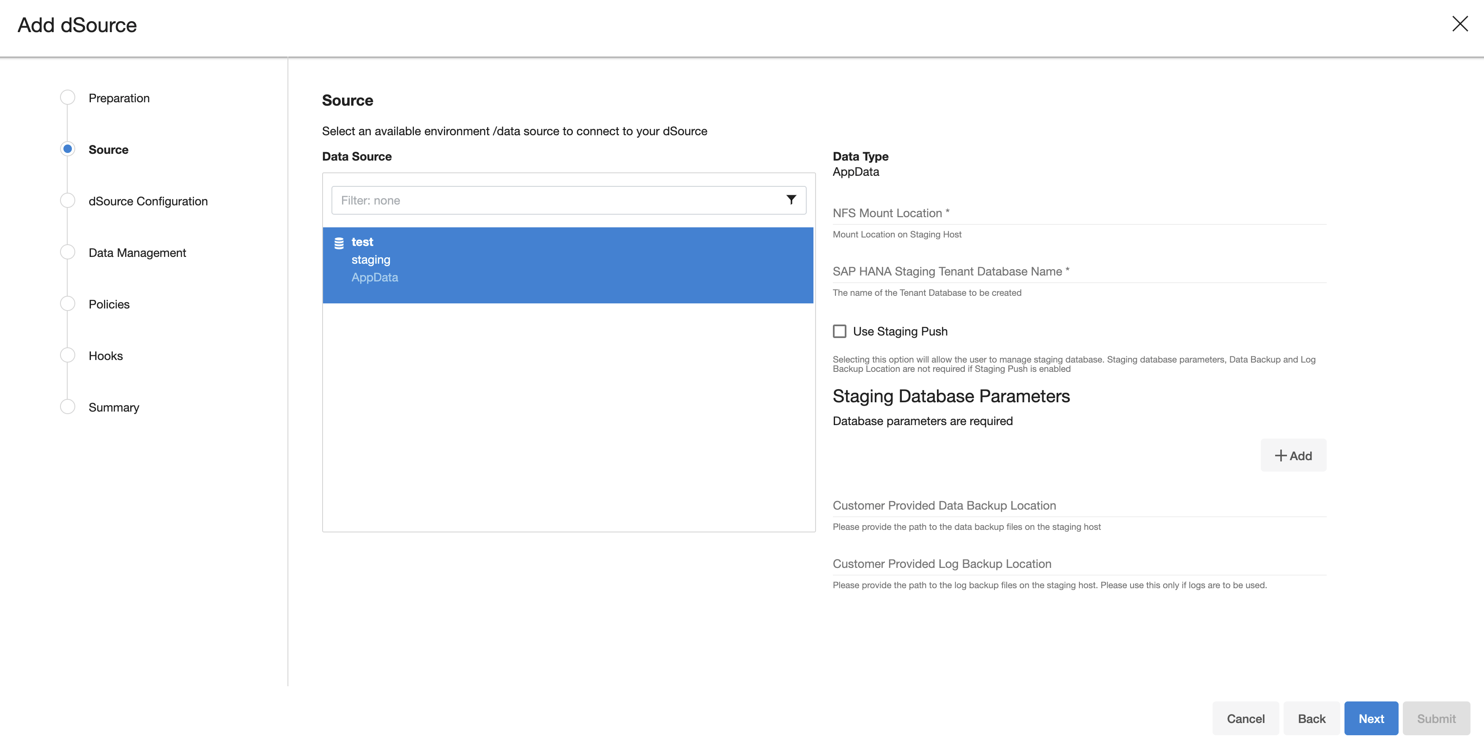This screenshot has height=742, width=1484.
Task: Click the Back button
Action: coord(1311,718)
